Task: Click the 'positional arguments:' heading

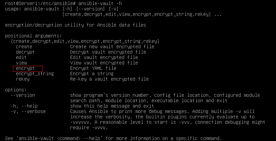Action: coord(34,36)
